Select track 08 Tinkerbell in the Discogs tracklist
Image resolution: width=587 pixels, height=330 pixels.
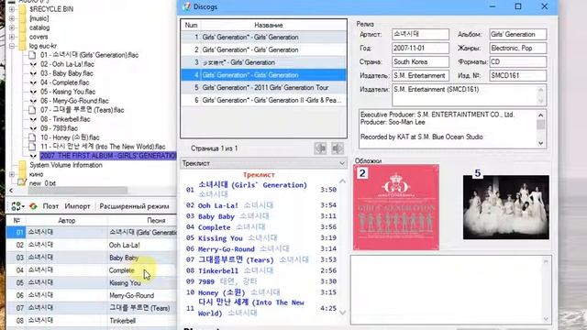pyautogui.click(x=261, y=270)
